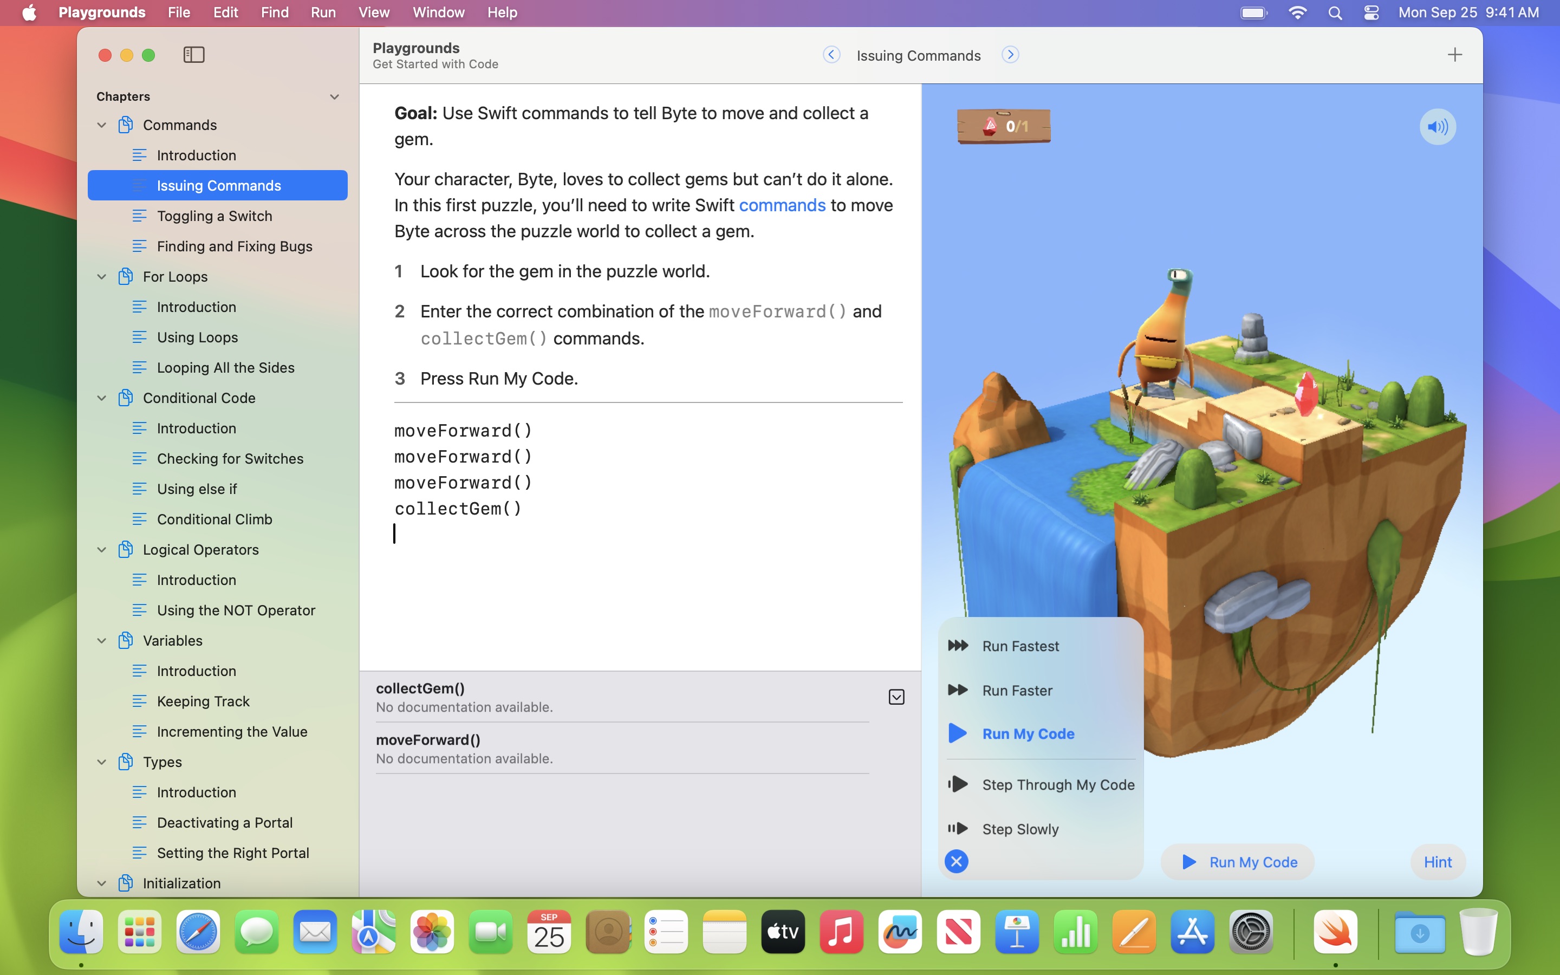Request a Hint for the puzzle

pyautogui.click(x=1438, y=861)
